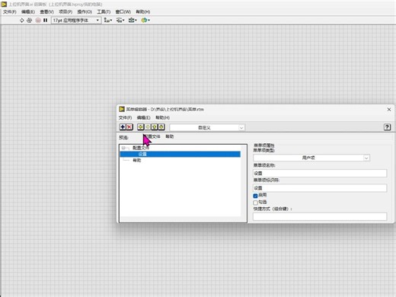396x297 pixels.
Task: Click the menu item name field
Action: [320, 173]
